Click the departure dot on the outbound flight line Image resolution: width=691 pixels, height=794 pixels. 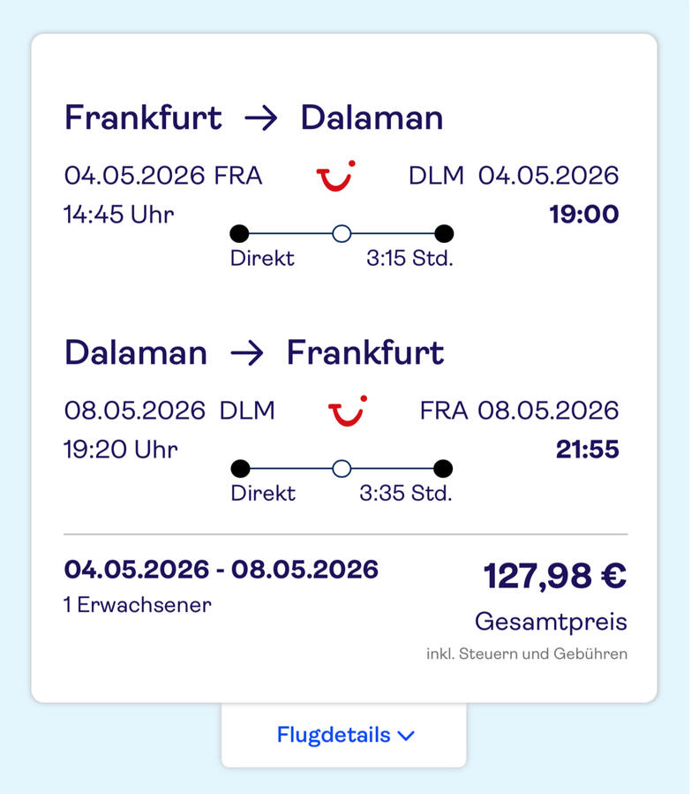point(238,233)
